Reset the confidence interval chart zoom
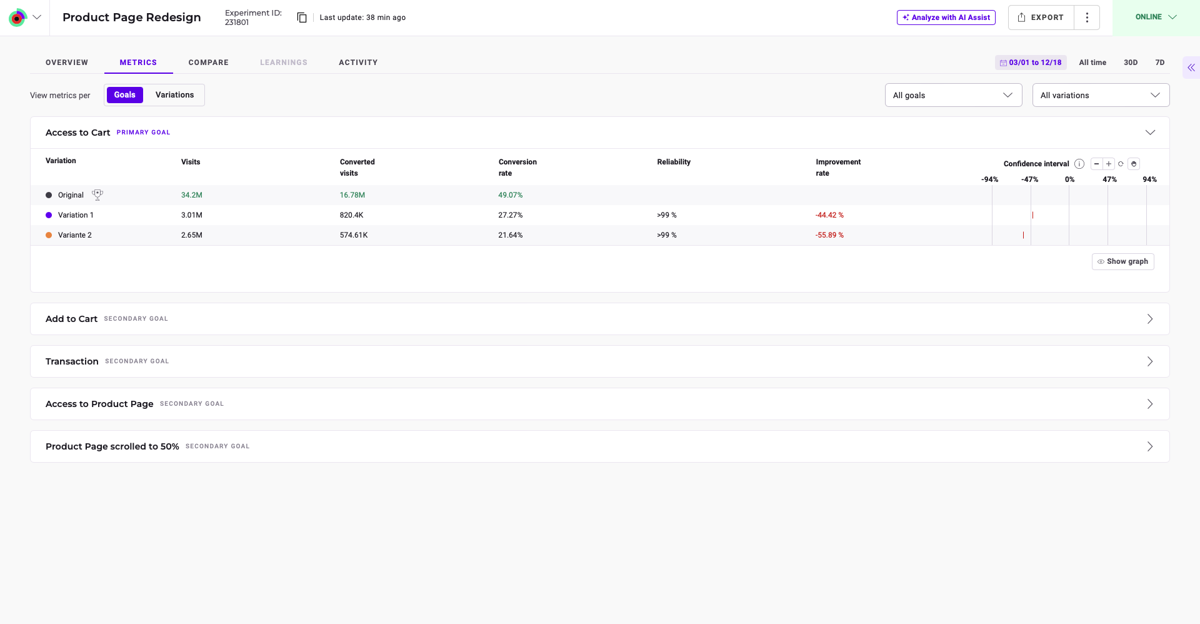This screenshot has height=624, width=1200. coord(1121,164)
